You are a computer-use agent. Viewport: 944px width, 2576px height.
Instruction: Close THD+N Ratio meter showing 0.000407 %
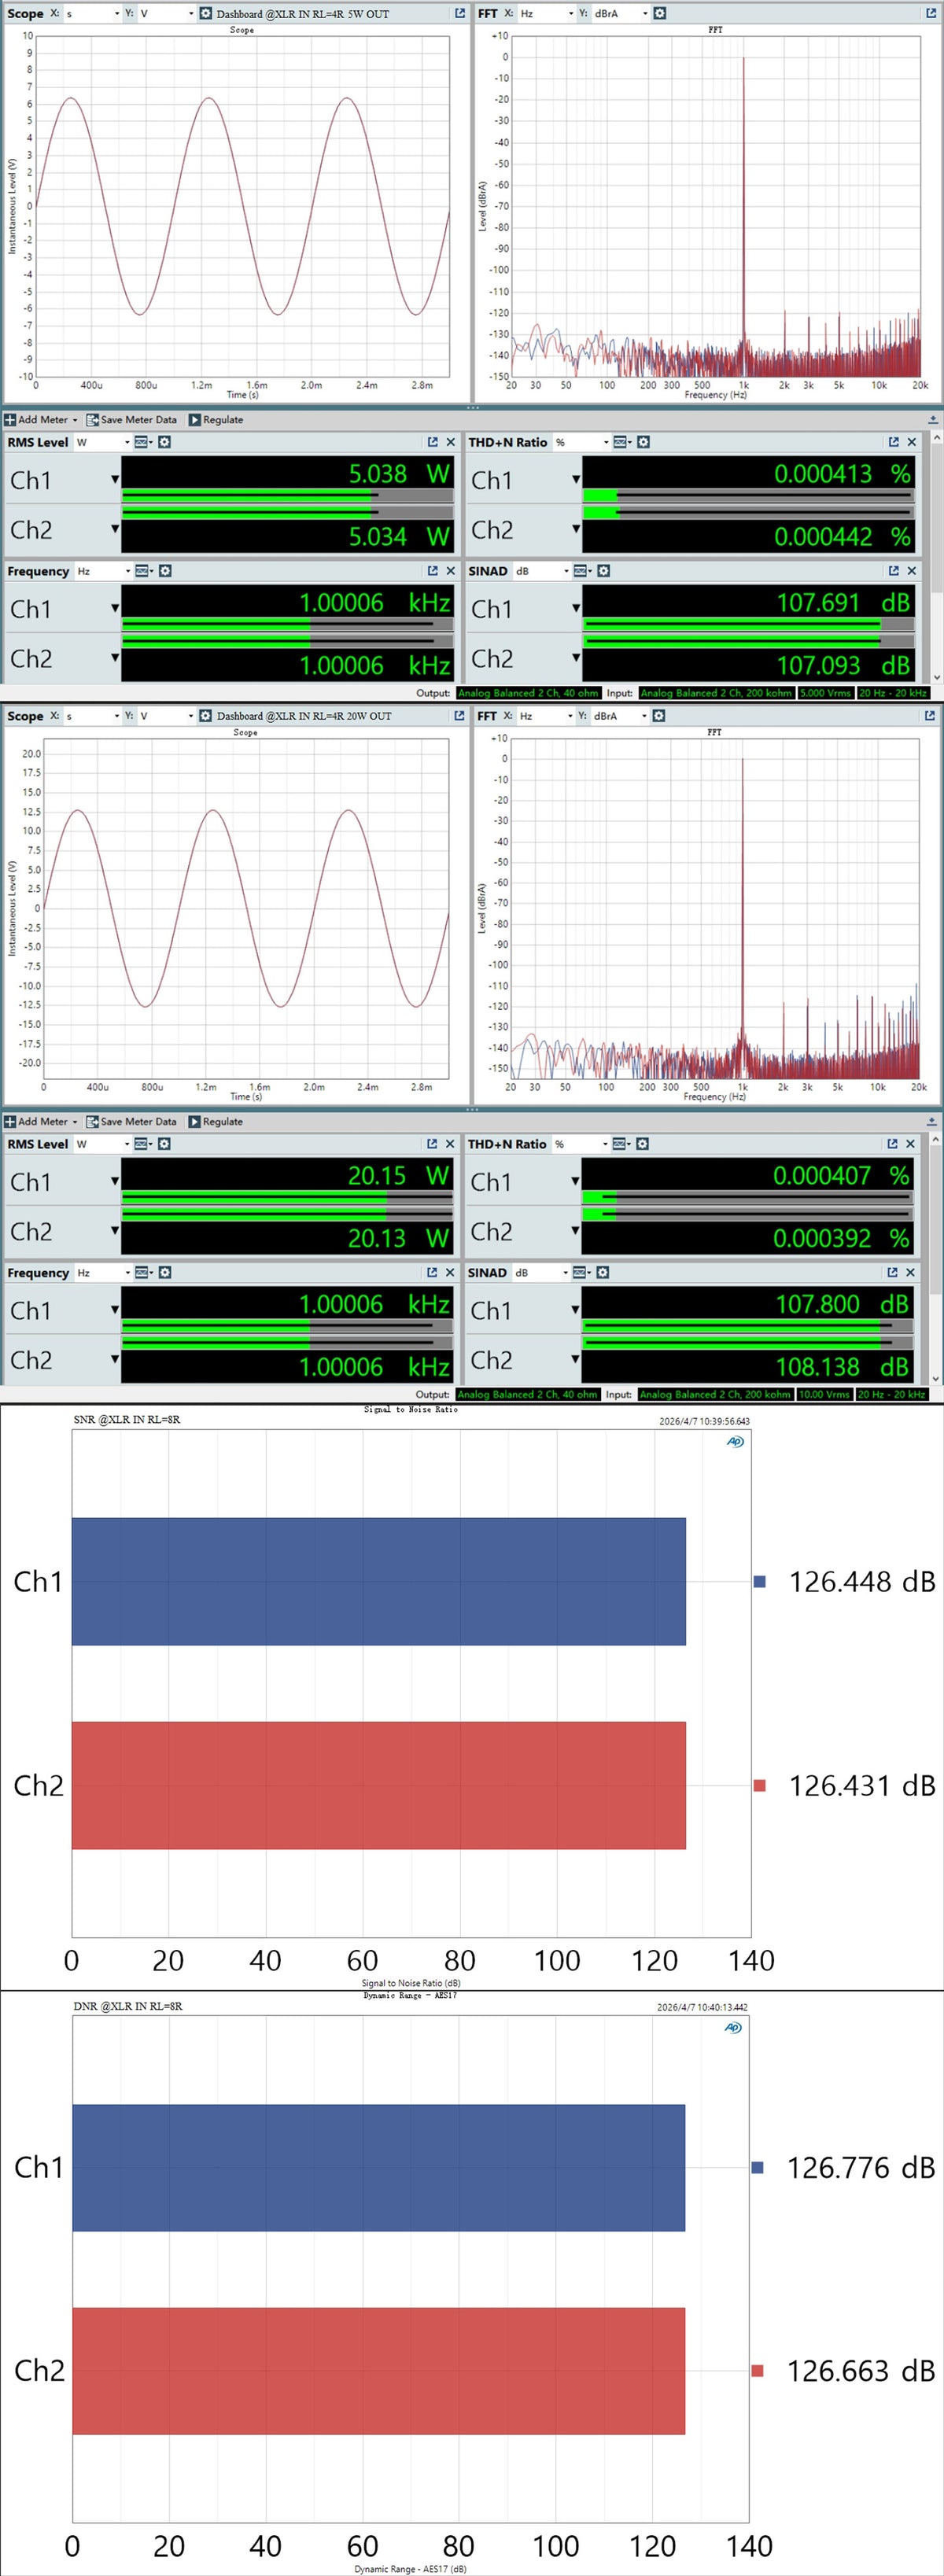(x=910, y=1144)
